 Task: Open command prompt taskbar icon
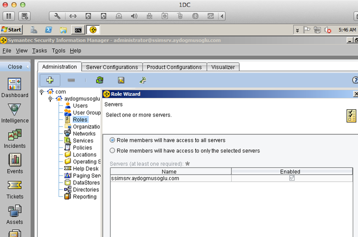click(x=78, y=30)
